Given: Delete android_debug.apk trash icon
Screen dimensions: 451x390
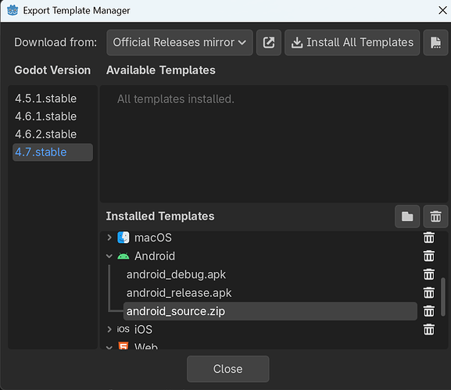Looking at the screenshot, I should pyautogui.click(x=428, y=274).
